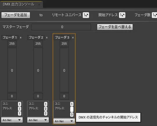
Task: Click the ユニ universe value of フェーダ 2
Action: 46,104
